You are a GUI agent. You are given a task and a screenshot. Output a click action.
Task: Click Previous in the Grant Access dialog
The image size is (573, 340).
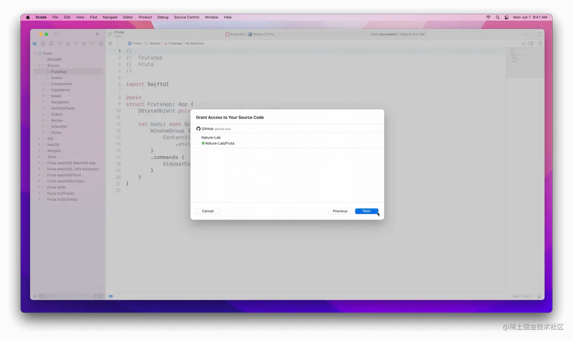click(340, 211)
